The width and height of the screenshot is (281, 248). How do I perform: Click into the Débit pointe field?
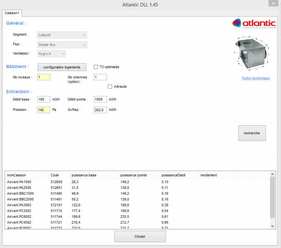click(100, 99)
